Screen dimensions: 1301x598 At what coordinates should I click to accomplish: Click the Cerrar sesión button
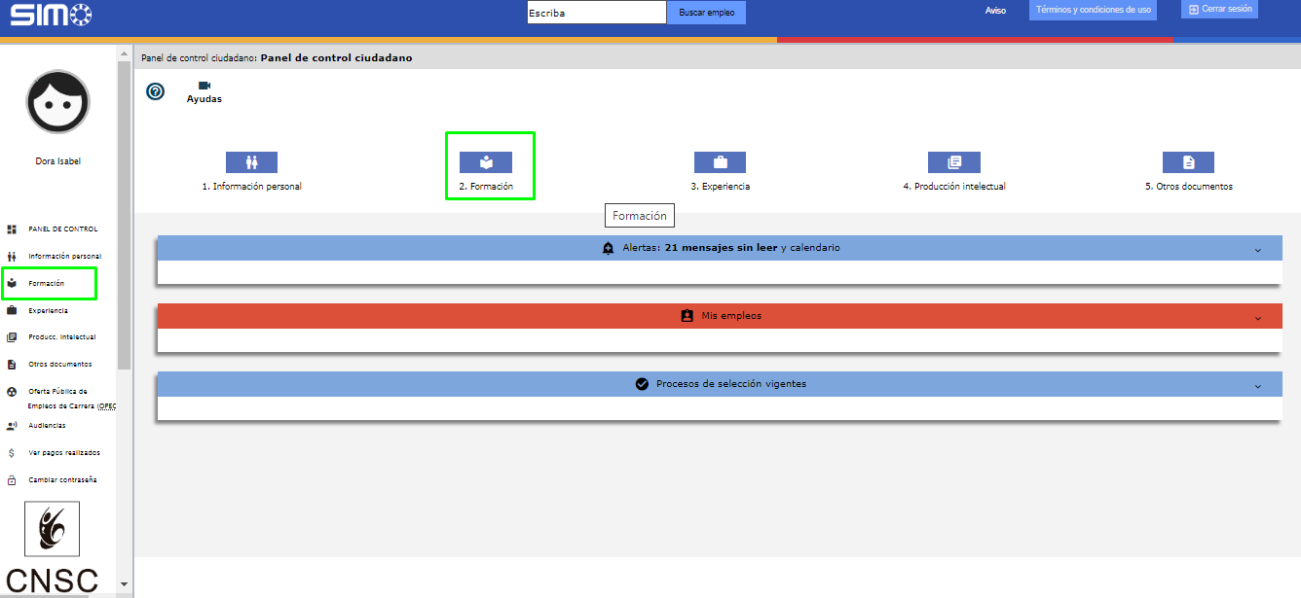1219,9
